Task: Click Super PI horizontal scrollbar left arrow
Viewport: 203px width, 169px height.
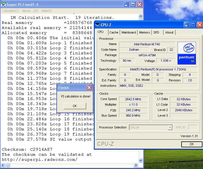Action: (x=3, y=165)
